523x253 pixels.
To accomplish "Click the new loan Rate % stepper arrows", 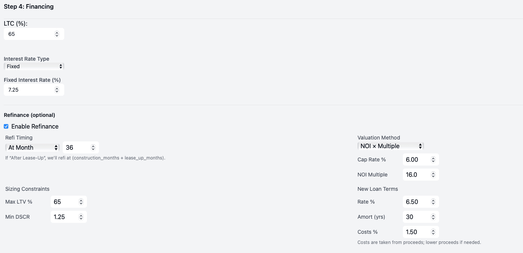I will pyautogui.click(x=433, y=202).
